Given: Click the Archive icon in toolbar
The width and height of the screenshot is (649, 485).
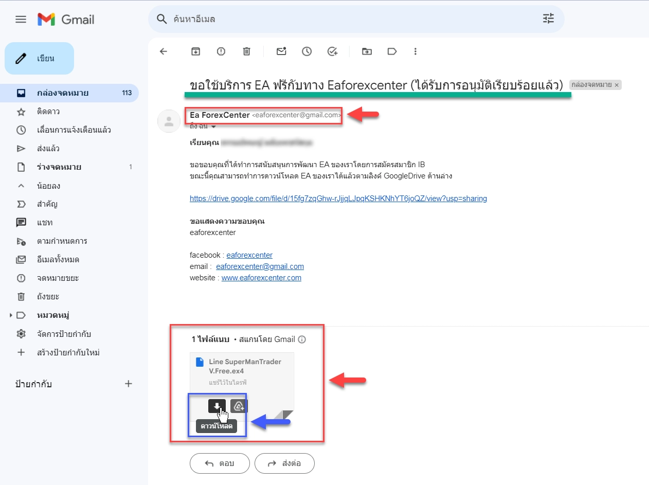Looking at the screenshot, I should 195,51.
